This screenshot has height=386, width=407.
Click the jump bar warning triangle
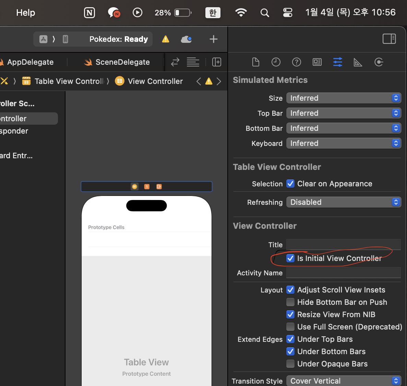click(x=209, y=82)
